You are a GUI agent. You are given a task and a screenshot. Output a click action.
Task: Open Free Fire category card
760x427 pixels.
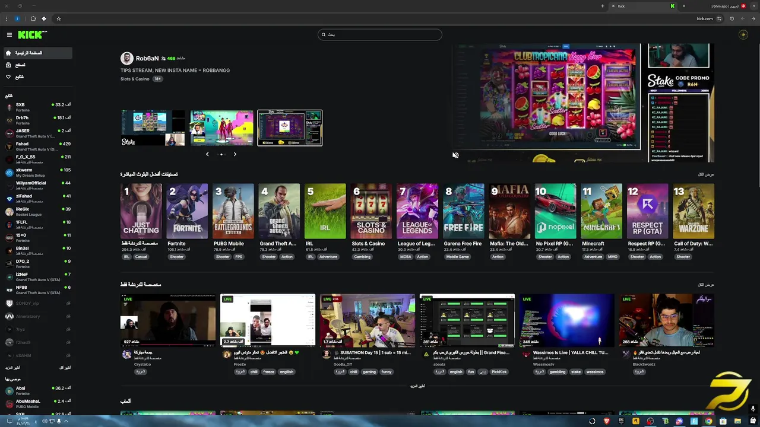(x=463, y=211)
